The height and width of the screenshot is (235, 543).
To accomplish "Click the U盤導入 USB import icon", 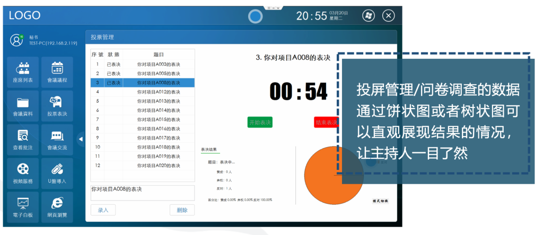I will (57, 173).
